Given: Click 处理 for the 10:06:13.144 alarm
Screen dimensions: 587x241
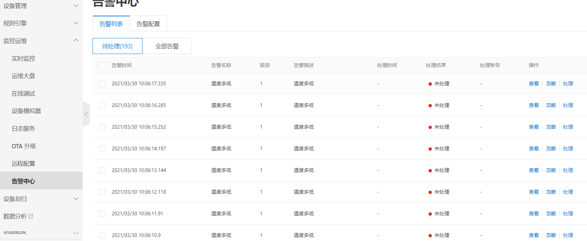Looking at the screenshot, I should [x=568, y=170].
